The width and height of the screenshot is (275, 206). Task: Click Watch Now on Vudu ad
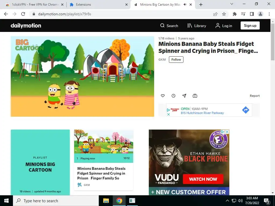click(203, 179)
